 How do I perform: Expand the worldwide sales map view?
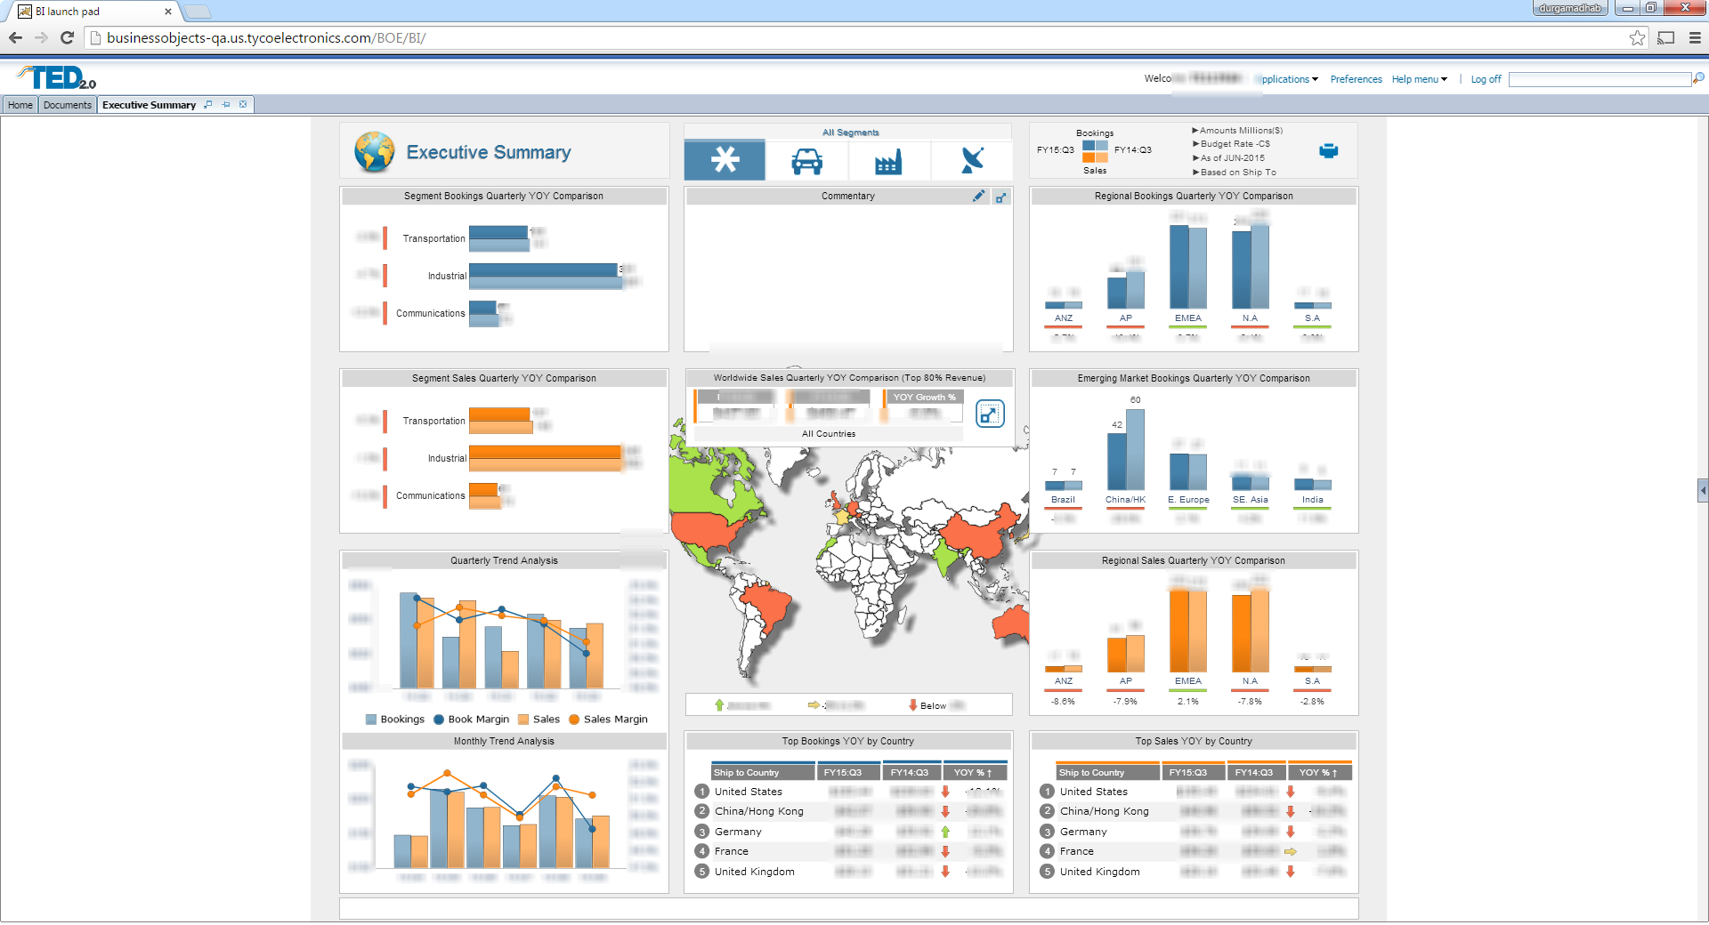coord(990,414)
